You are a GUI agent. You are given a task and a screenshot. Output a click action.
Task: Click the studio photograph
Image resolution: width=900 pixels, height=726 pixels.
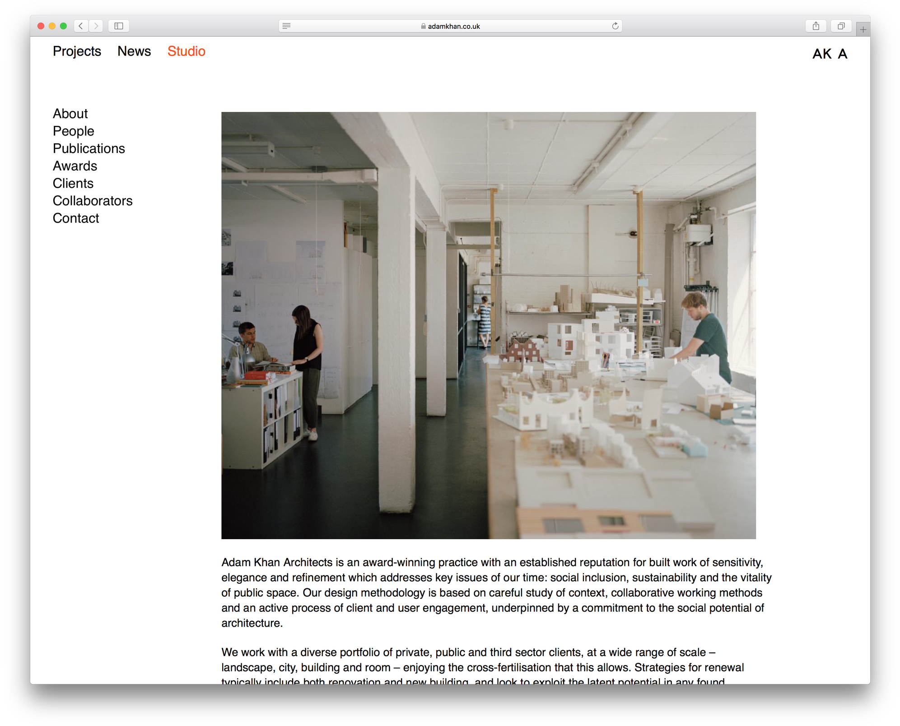[x=488, y=325]
